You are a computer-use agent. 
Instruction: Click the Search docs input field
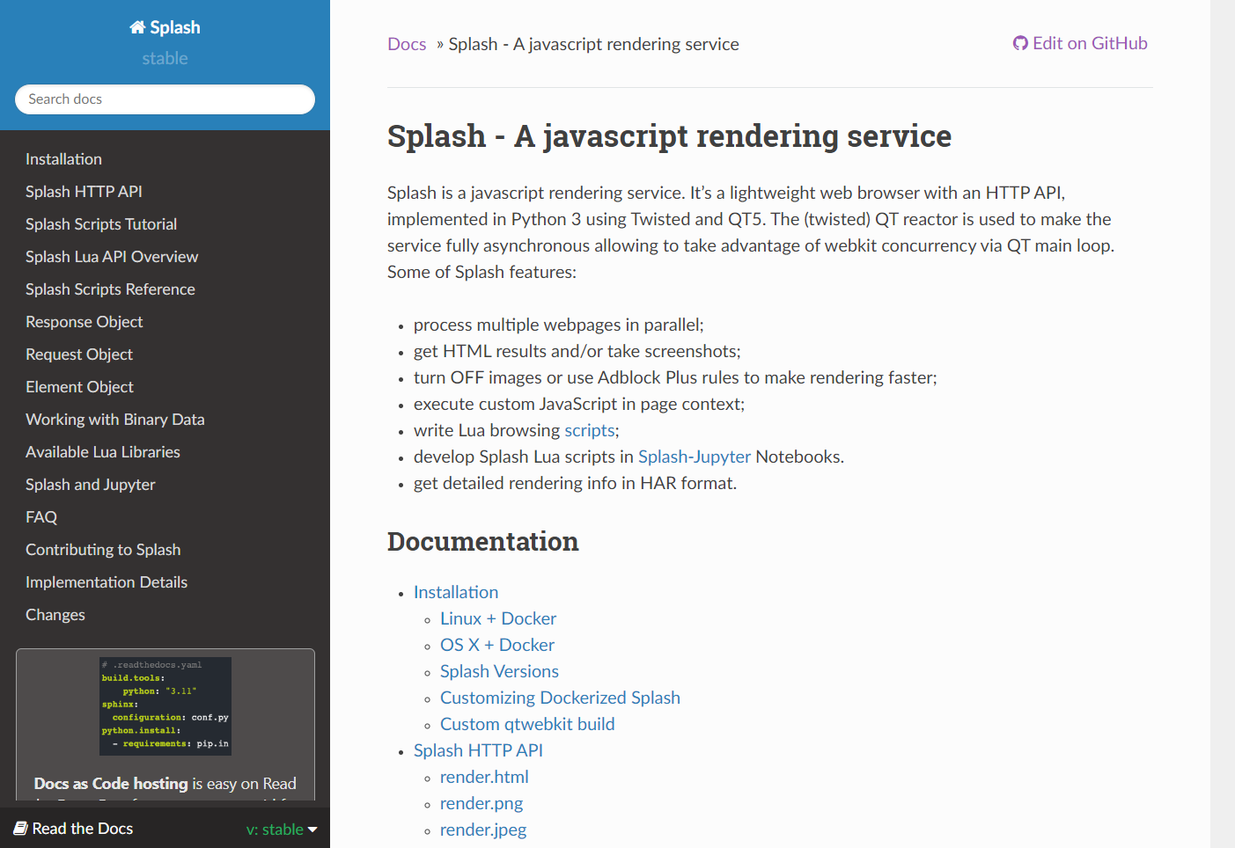(x=165, y=99)
